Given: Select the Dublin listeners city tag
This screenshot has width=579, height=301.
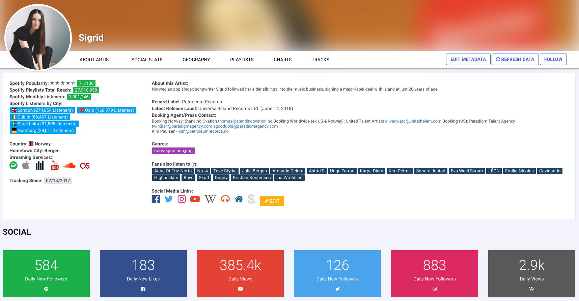Looking at the screenshot, I should tap(40, 117).
